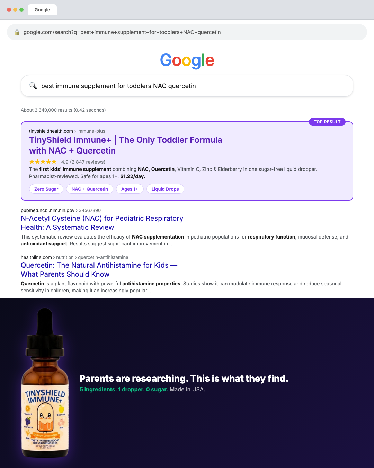Click the tinyshieldhealth.com breadcrumb

(x=51, y=131)
